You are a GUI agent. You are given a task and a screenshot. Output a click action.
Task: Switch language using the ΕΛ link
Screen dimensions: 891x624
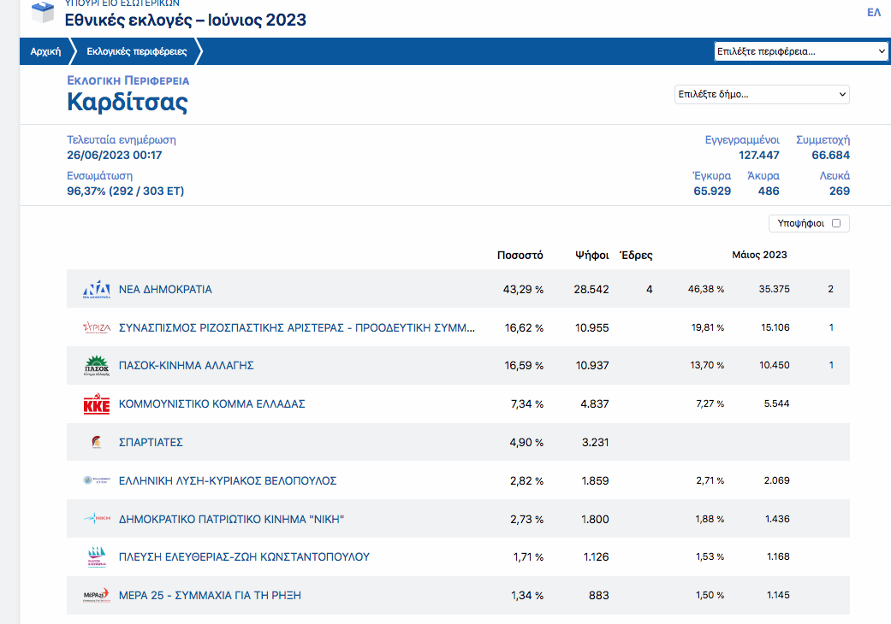(874, 12)
